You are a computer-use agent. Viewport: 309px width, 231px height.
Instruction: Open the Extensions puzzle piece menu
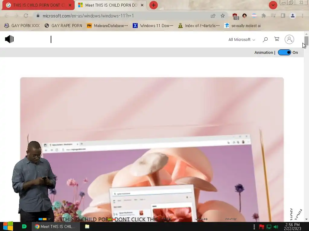pos(264,16)
